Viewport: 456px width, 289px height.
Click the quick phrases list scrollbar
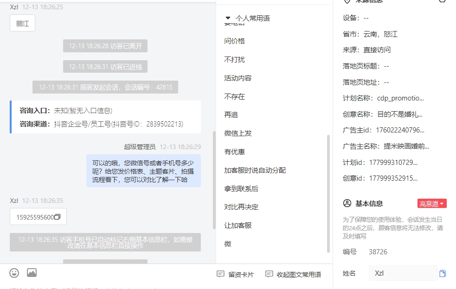click(328, 194)
